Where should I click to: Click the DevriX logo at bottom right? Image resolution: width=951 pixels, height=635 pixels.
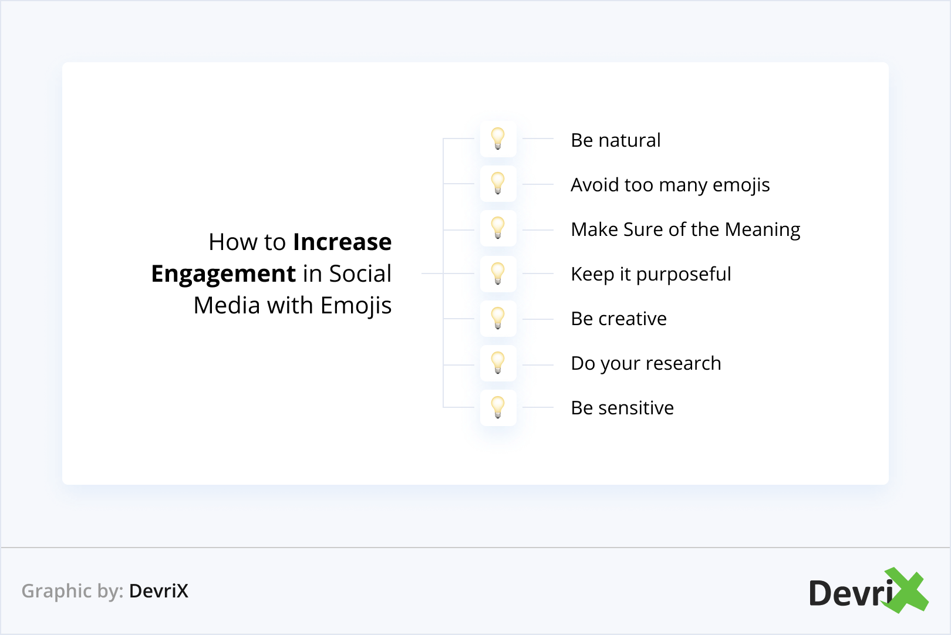[857, 593]
